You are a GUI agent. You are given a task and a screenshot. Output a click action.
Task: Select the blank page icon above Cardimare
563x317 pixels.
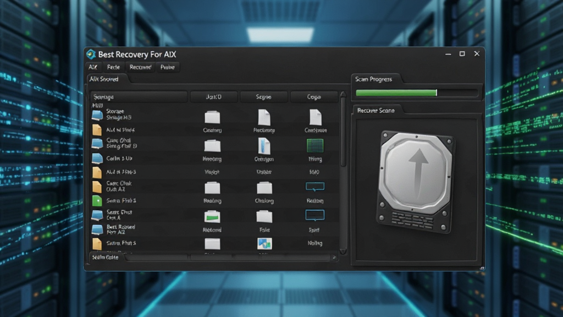click(x=315, y=117)
